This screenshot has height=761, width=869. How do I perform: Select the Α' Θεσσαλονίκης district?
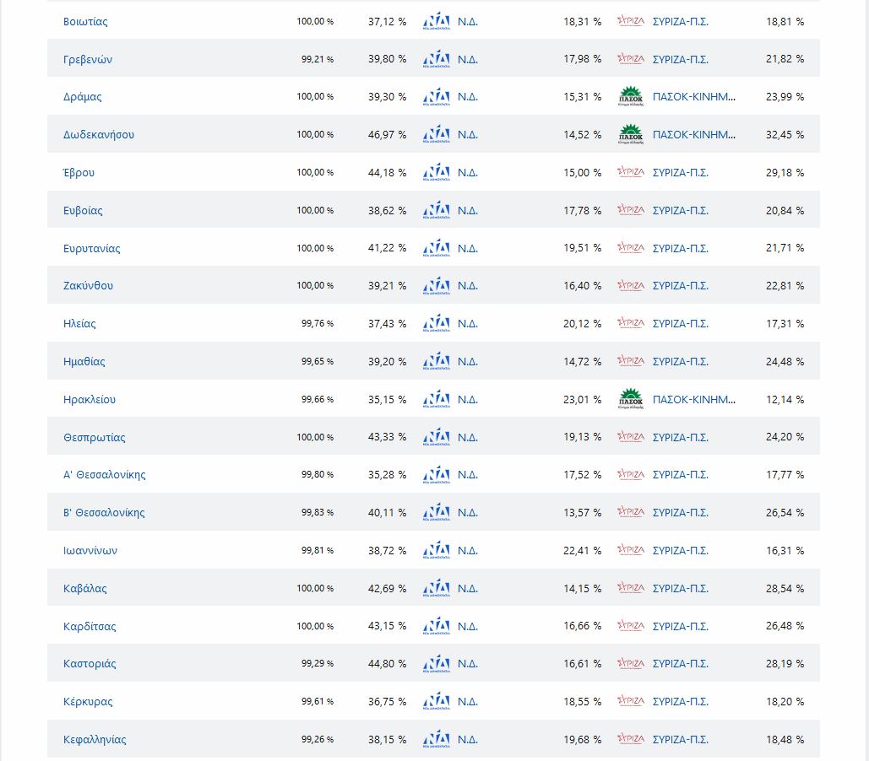click(x=105, y=475)
